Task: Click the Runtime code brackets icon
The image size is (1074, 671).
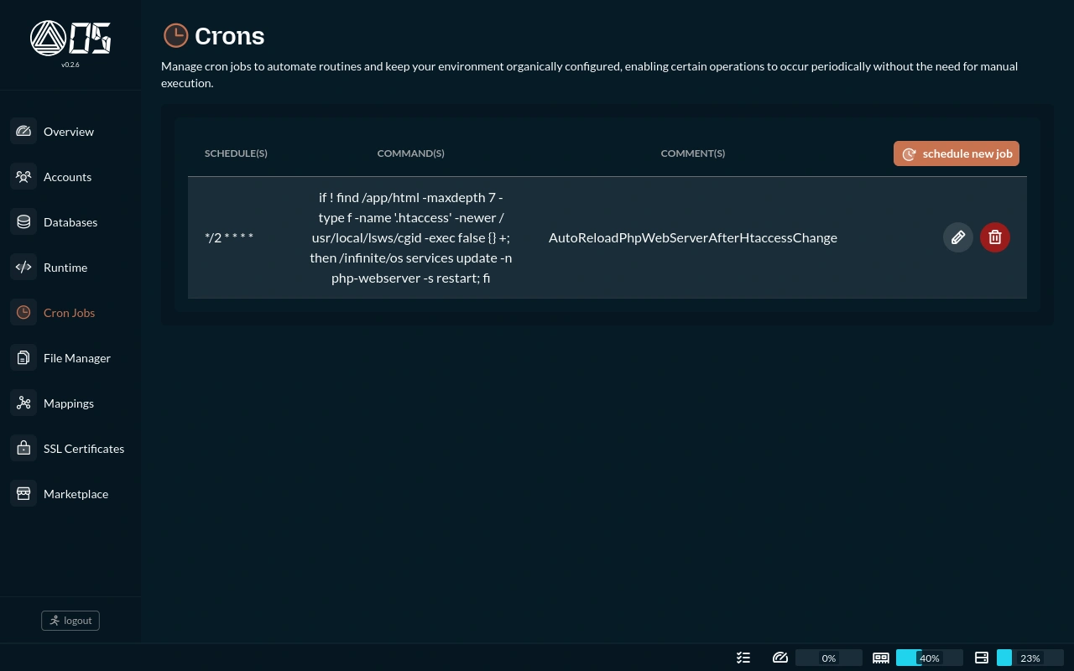Action: [x=23, y=268]
